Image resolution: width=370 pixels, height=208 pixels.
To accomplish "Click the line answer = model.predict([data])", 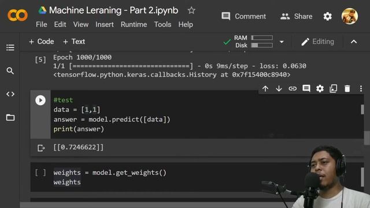I will [112, 120].
